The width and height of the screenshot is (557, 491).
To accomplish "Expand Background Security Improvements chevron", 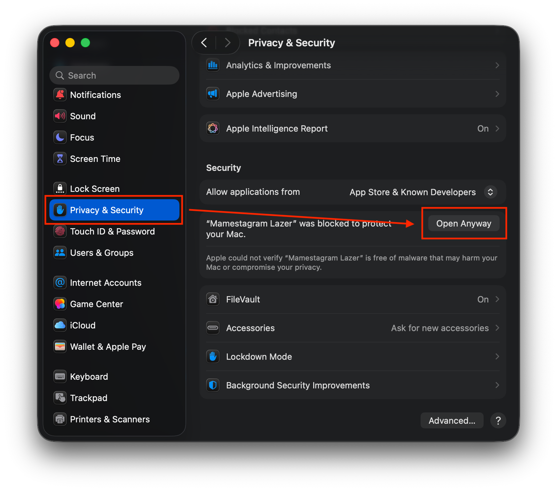I will click(497, 385).
